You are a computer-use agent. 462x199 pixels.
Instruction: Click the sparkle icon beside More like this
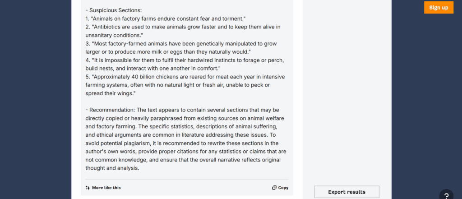click(x=88, y=188)
